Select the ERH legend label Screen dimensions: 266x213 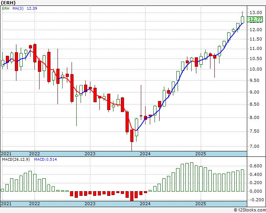(x=5, y=9)
